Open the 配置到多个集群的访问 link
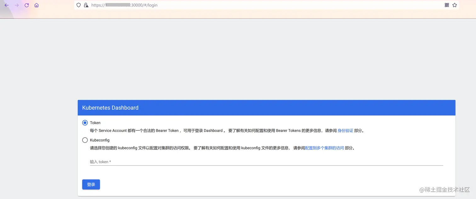This screenshot has width=476, height=199. click(x=324, y=148)
